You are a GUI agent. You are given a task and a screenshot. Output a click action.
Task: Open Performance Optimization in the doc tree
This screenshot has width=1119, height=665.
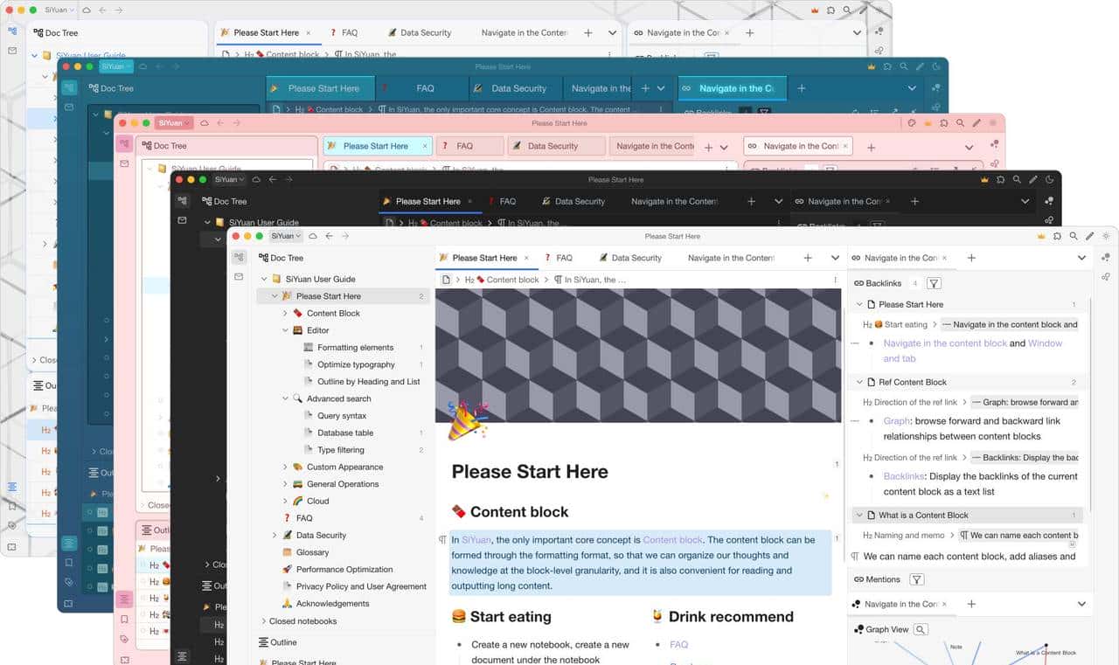coord(344,569)
